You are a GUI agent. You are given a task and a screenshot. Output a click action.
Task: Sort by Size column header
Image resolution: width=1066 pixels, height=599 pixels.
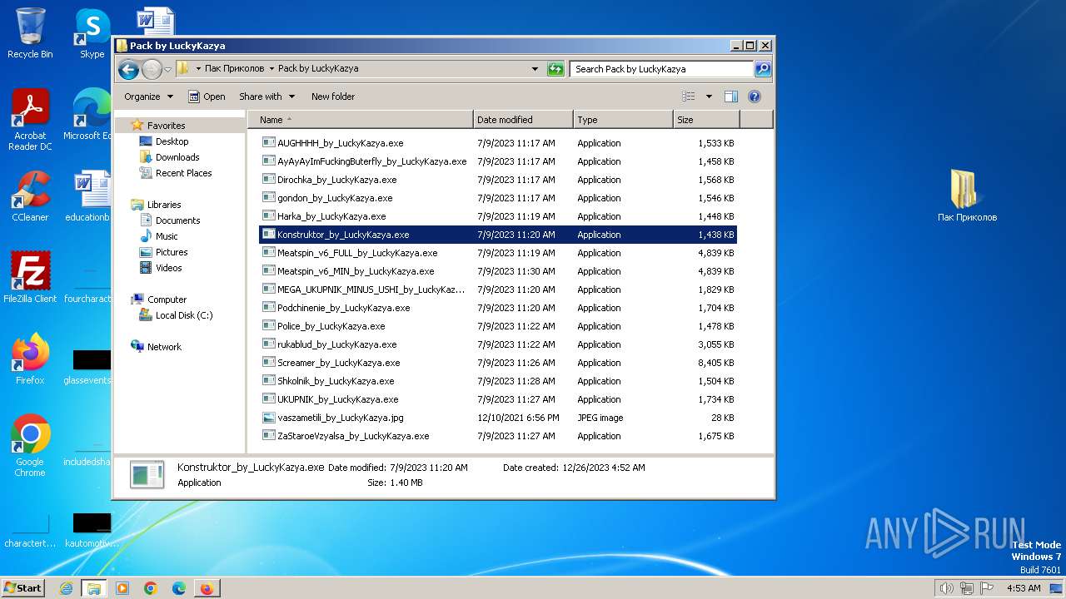pos(706,120)
